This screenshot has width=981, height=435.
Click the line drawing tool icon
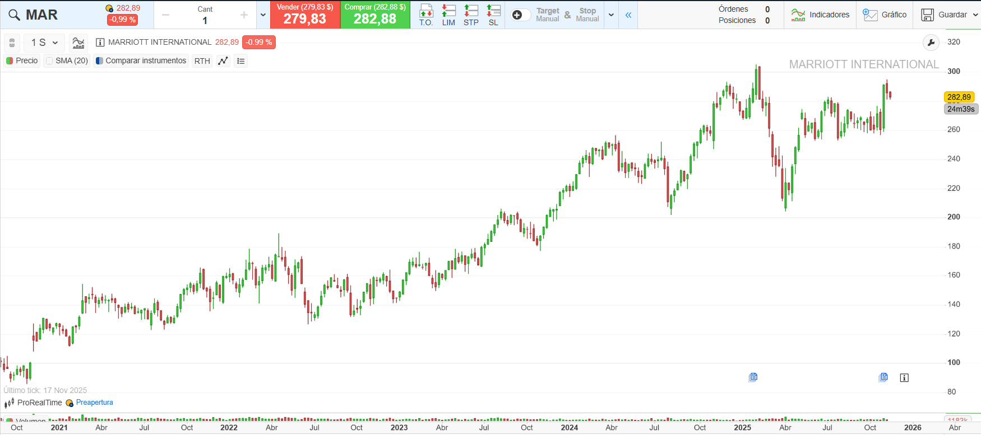point(223,61)
